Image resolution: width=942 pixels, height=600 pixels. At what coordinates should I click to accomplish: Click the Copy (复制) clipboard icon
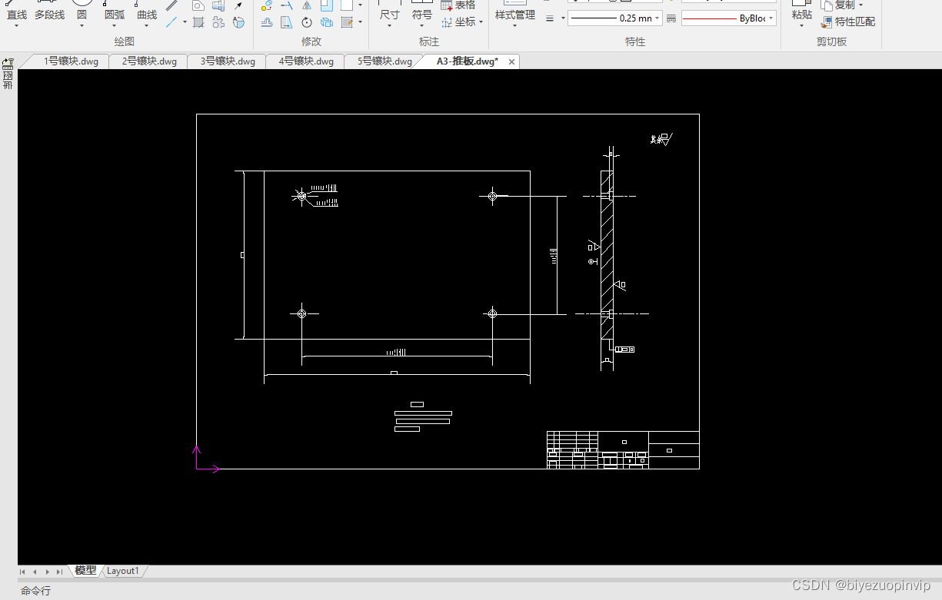click(x=827, y=5)
